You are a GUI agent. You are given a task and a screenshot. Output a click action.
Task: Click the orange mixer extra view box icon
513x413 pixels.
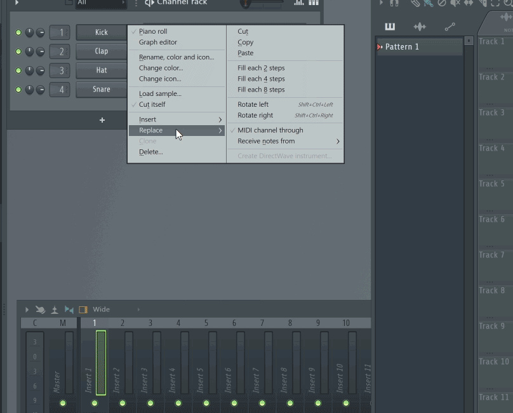(x=83, y=309)
